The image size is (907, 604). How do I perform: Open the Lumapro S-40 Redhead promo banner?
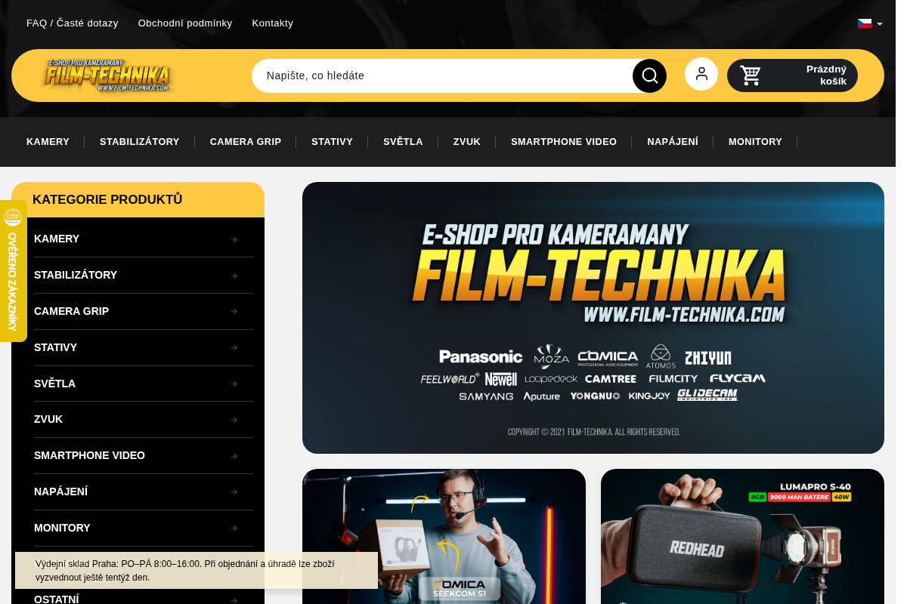[x=742, y=536]
